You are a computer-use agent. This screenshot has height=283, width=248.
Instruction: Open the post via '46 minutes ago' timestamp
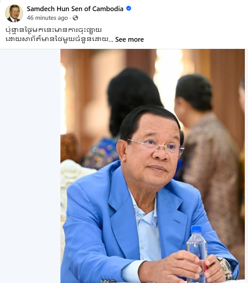click(47, 18)
